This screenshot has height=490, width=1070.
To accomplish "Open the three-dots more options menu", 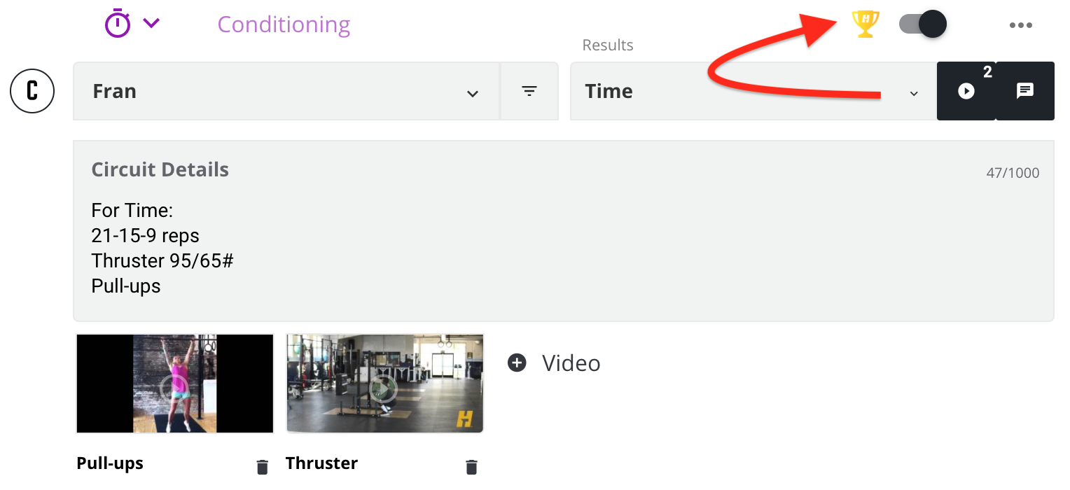I will pyautogui.click(x=1021, y=26).
